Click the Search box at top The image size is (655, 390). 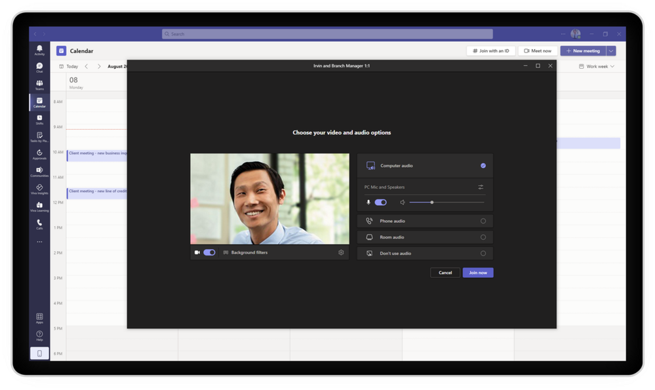pos(327,34)
